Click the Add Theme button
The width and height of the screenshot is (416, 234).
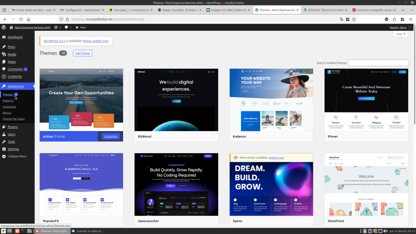[82, 53]
